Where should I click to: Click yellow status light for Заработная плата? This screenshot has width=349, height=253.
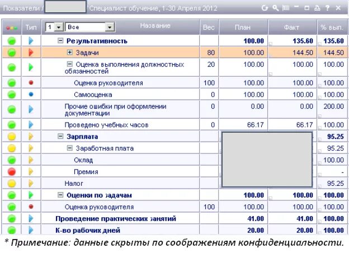(12, 148)
